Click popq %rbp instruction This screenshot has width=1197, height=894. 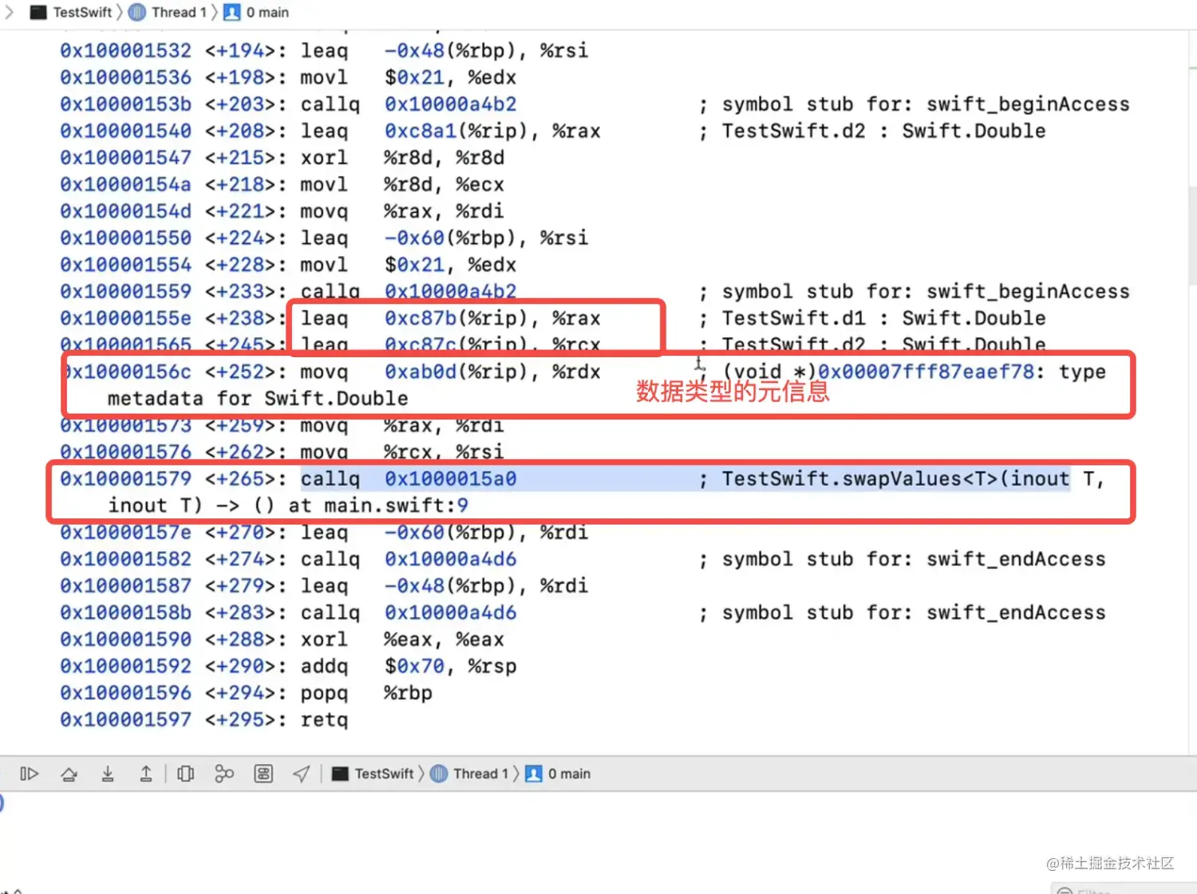click(x=366, y=693)
